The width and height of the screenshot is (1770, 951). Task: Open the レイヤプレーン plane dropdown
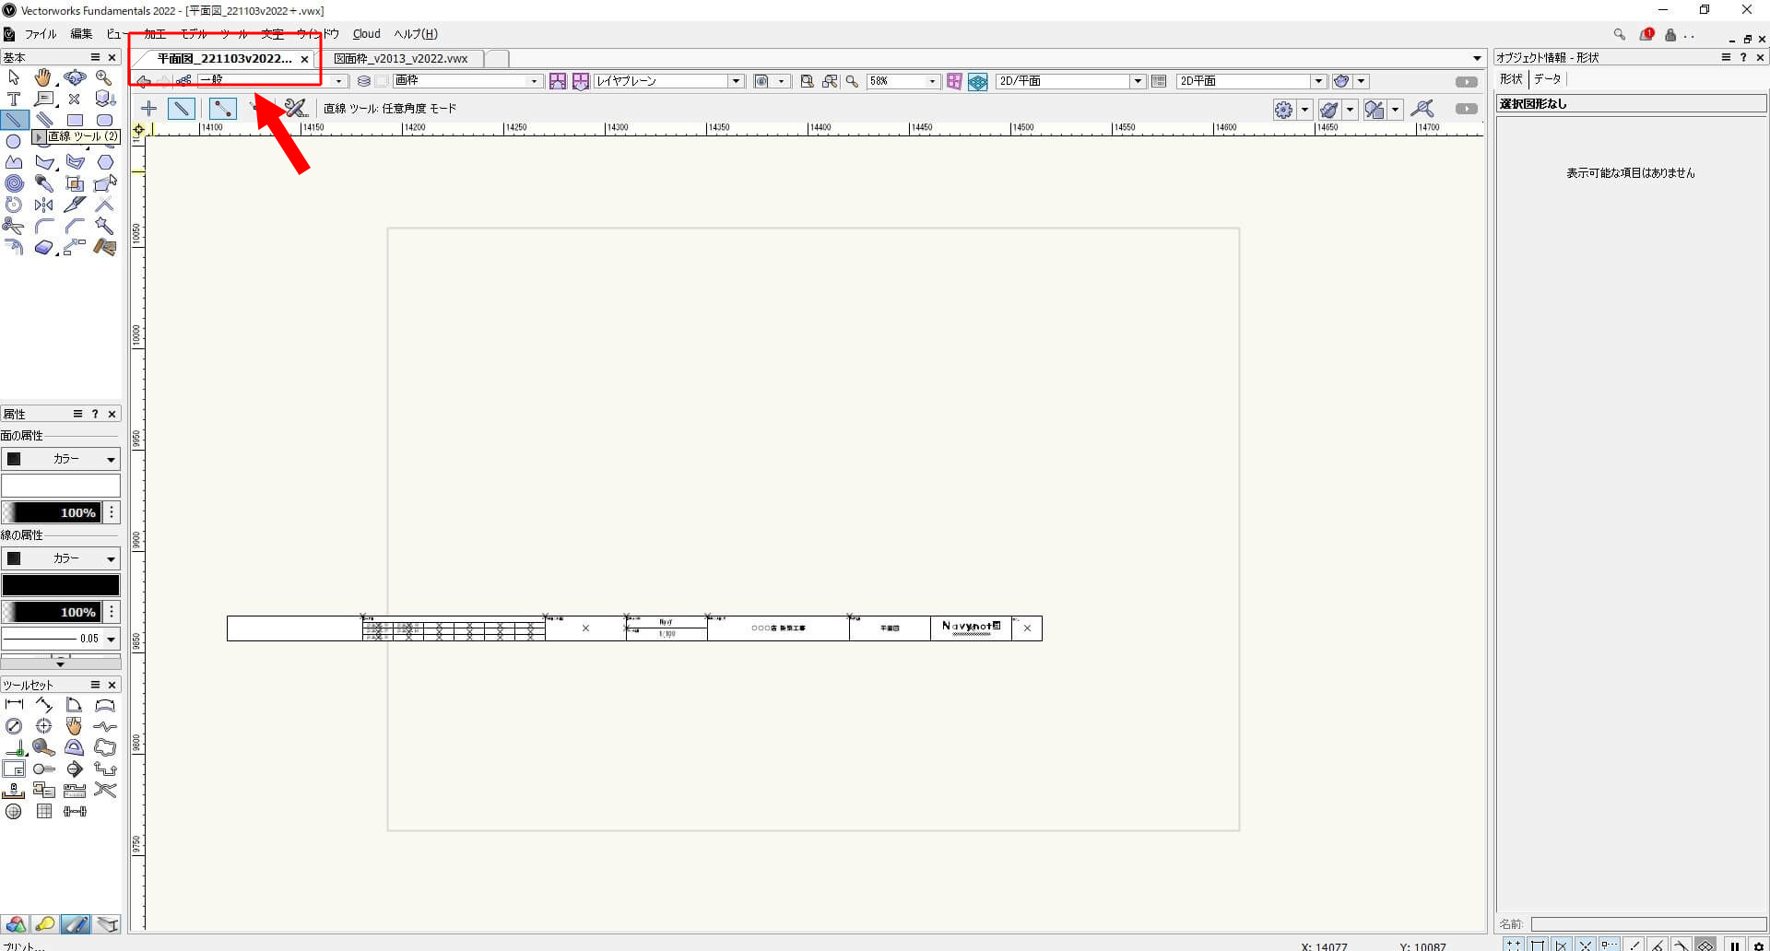click(668, 81)
